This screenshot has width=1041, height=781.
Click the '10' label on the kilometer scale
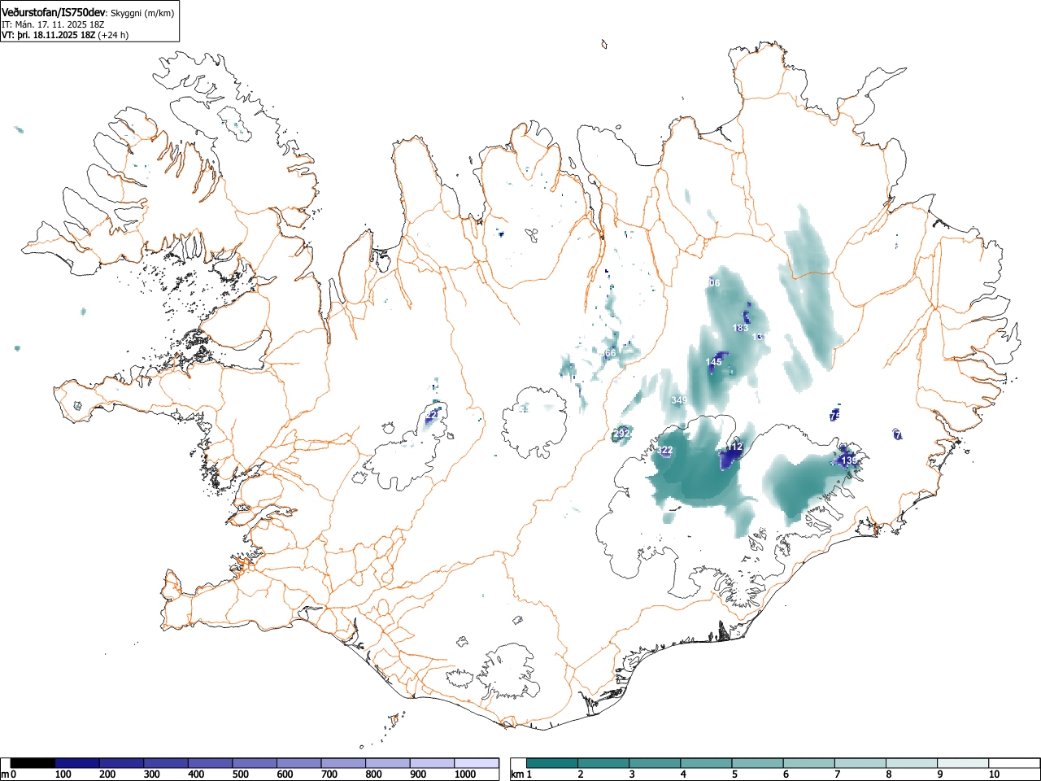pyautogui.click(x=994, y=774)
